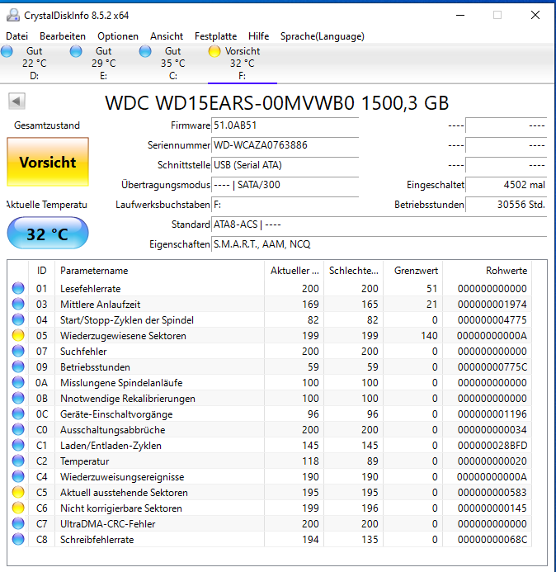Click yellow icon for Nicht korrigierbare Sektoren
Screen dimensions: 556x572
pos(18,508)
